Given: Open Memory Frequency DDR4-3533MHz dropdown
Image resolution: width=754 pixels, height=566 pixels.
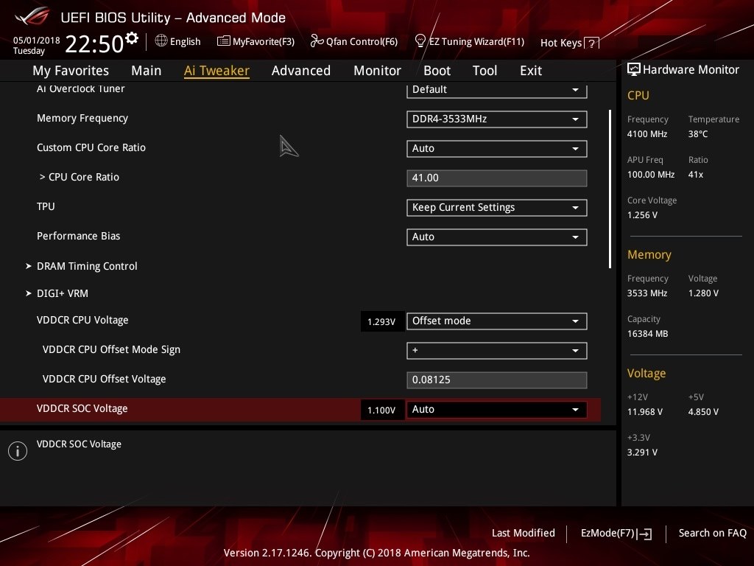Looking at the screenshot, I should coord(497,119).
